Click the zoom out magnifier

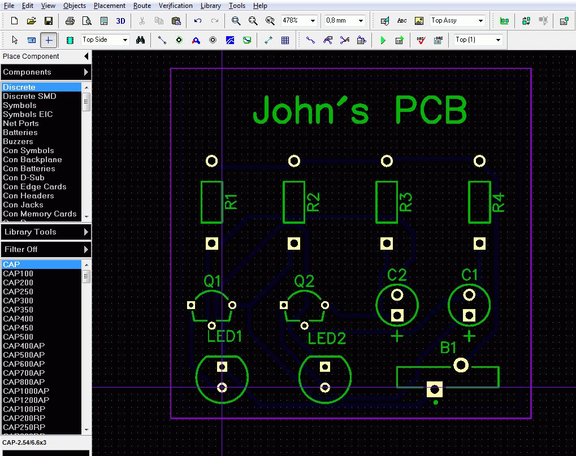253,20
